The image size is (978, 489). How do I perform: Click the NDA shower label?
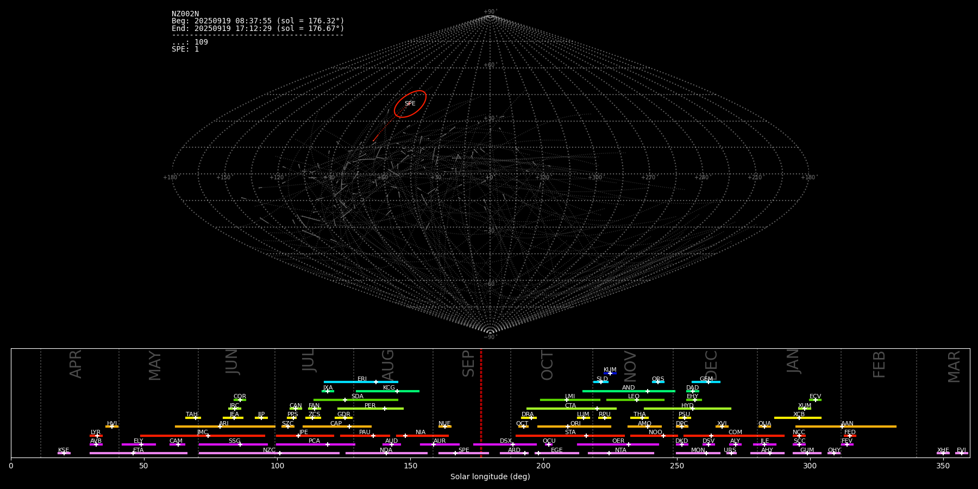pos(386,450)
